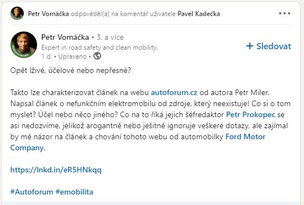Open the Ford Motor Company mention

pos(138,142)
